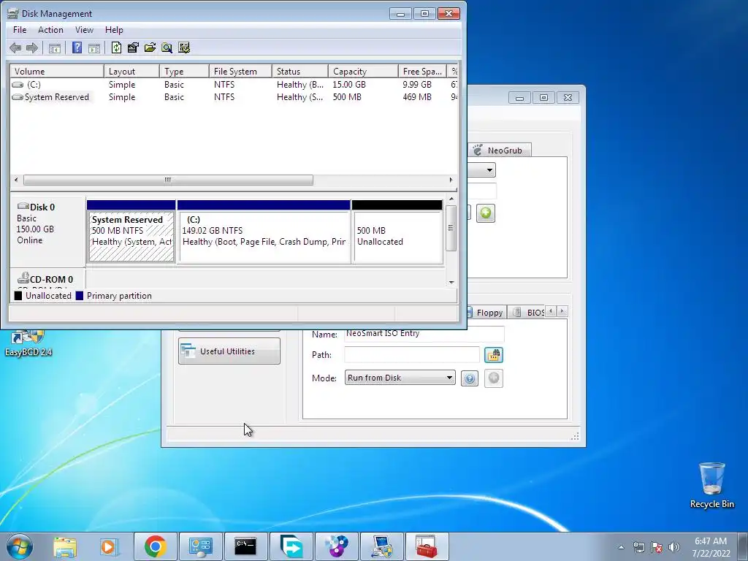Click the left tab scroll arrow next to BIOS

click(x=551, y=311)
